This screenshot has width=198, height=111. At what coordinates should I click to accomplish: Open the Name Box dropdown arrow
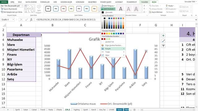click(13, 20)
